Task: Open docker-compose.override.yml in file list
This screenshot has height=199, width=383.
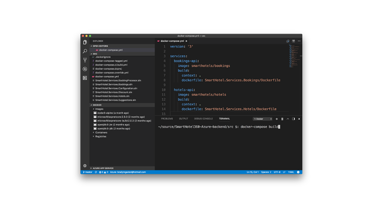Action: click(x=111, y=72)
